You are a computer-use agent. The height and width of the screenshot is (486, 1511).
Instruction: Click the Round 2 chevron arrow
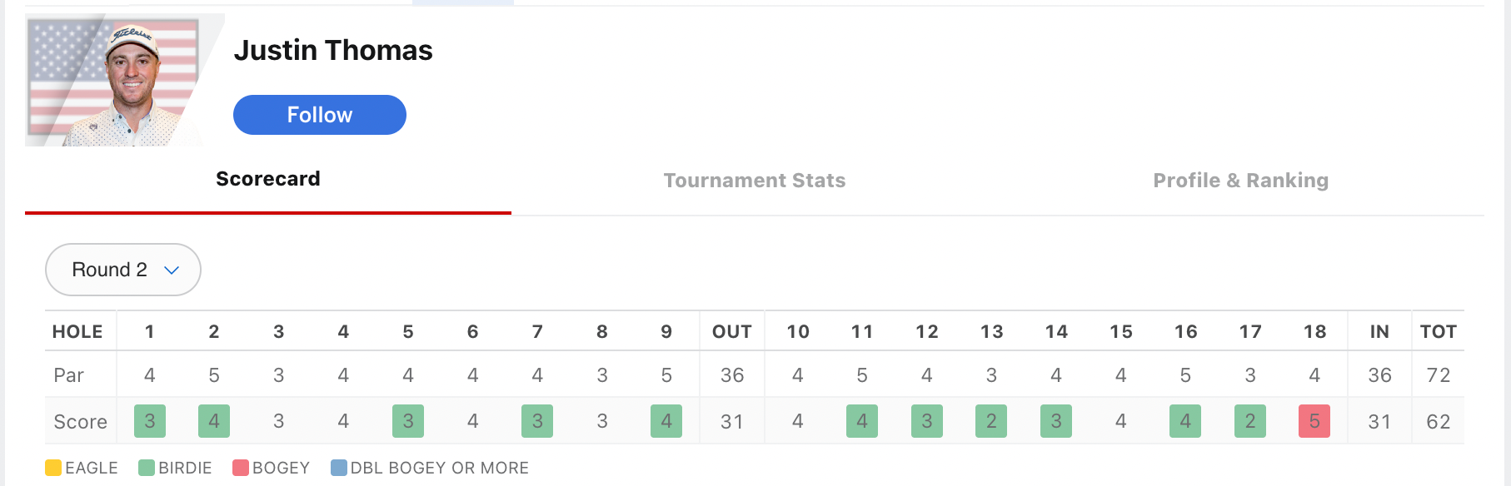[172, 270]
